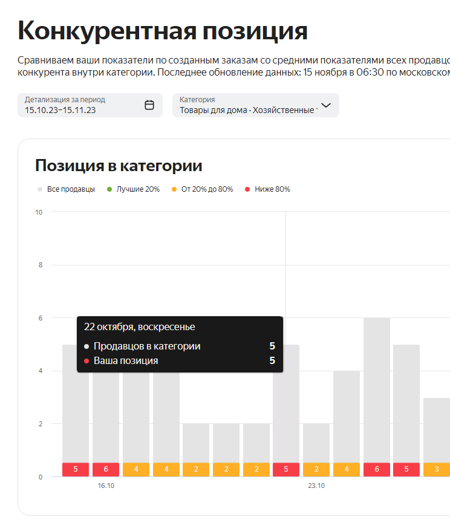The width and height of the screenshot is (450, 520).
Task: Open the calendar icon in period field
Action: (149, 105)
